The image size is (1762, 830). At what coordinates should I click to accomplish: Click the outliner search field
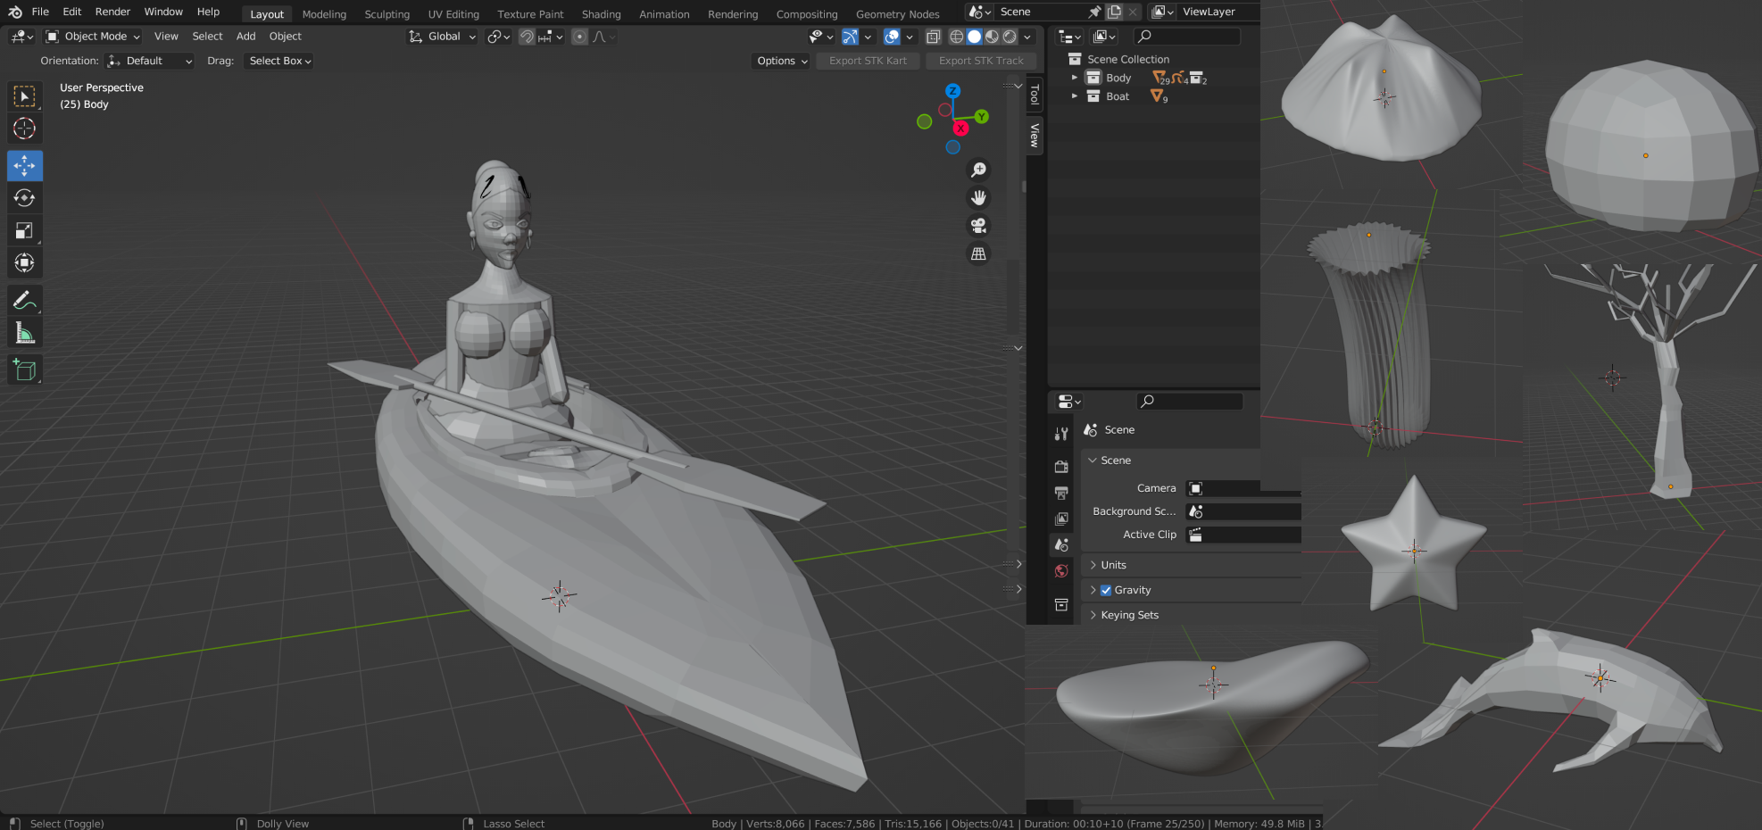coord(1187,37)
